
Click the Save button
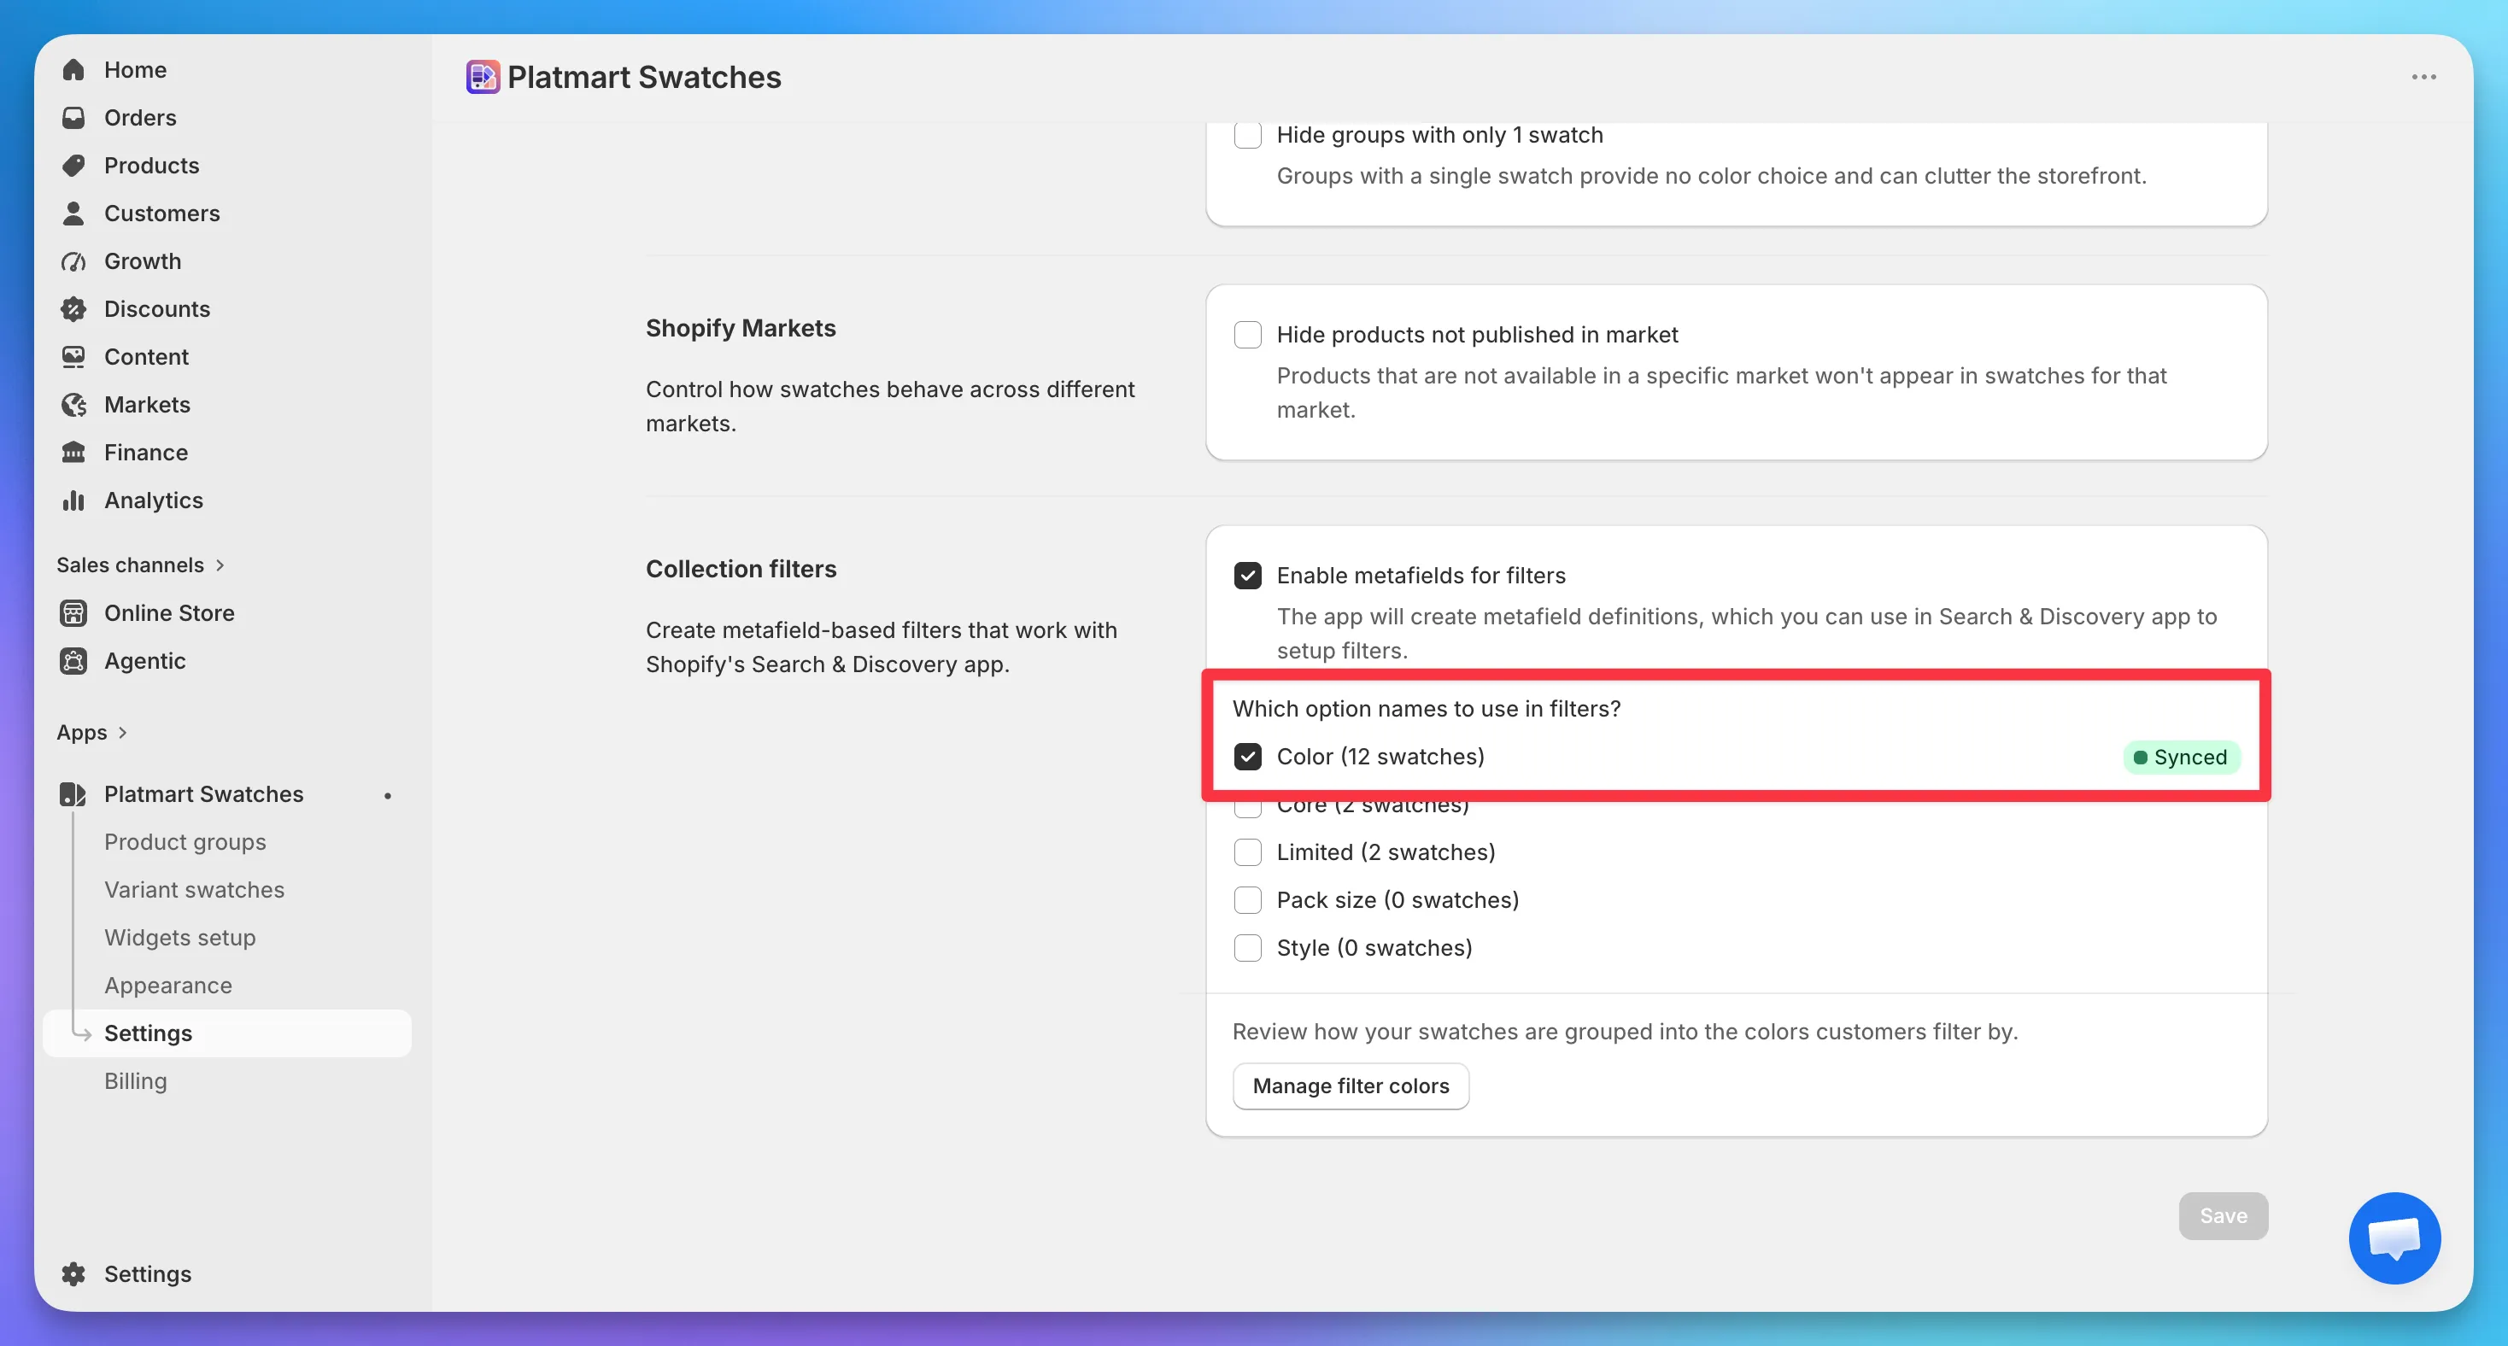[x=2223, y=1215]
